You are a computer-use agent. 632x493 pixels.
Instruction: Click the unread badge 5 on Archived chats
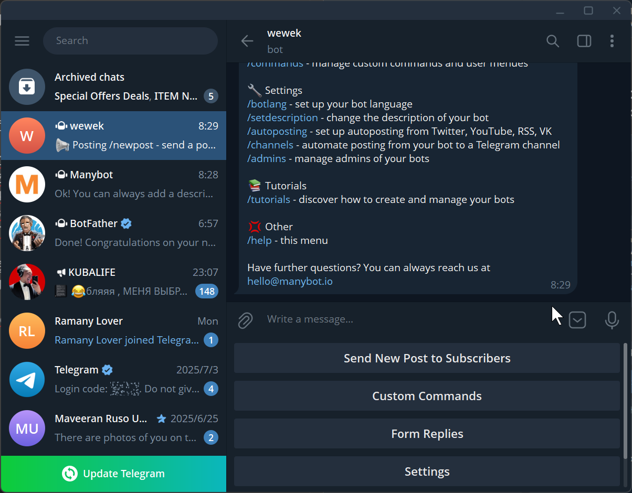(x=211, y=96)
